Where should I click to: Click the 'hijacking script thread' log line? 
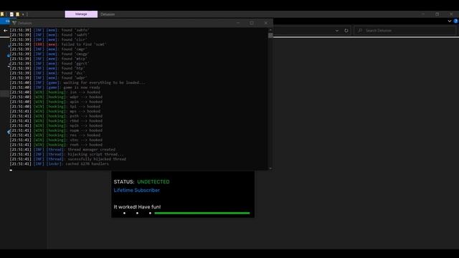(67, 154)
